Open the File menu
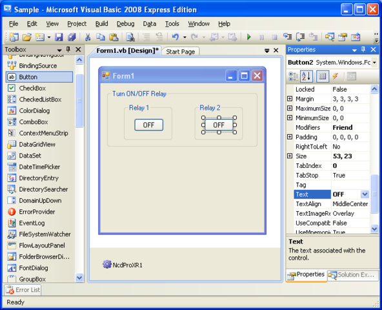Viewport: 382px width, 310px height. [14, 24]
